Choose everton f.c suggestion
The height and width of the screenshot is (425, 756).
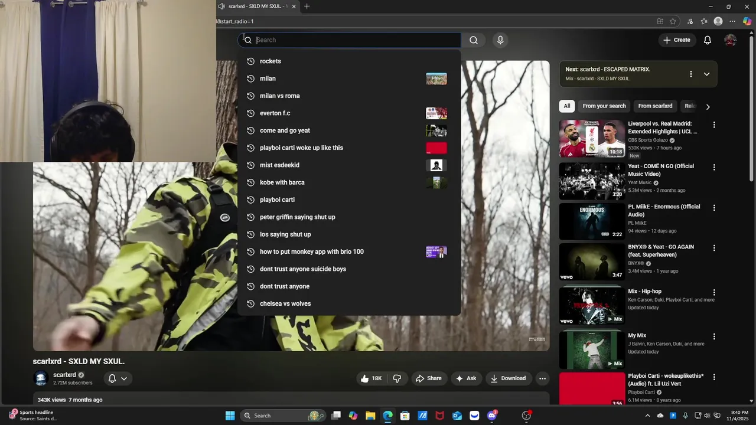[349, 113]
